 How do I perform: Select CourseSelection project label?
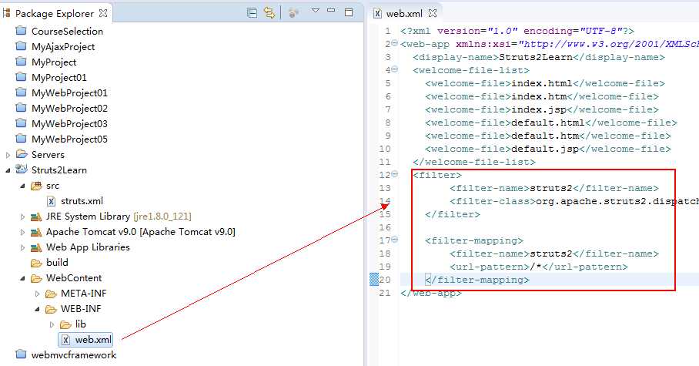point(67,32)
